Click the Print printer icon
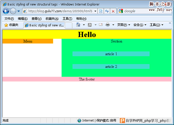 click(108, 25)
